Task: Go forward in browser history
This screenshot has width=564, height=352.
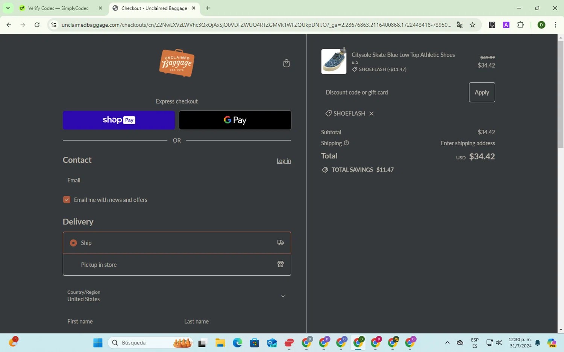Action: pos(23,25)
